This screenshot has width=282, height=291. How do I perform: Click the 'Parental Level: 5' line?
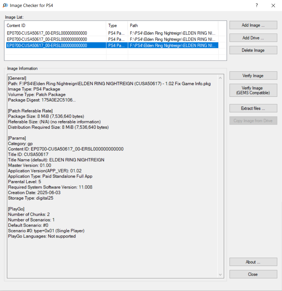[x=24, y=182]
